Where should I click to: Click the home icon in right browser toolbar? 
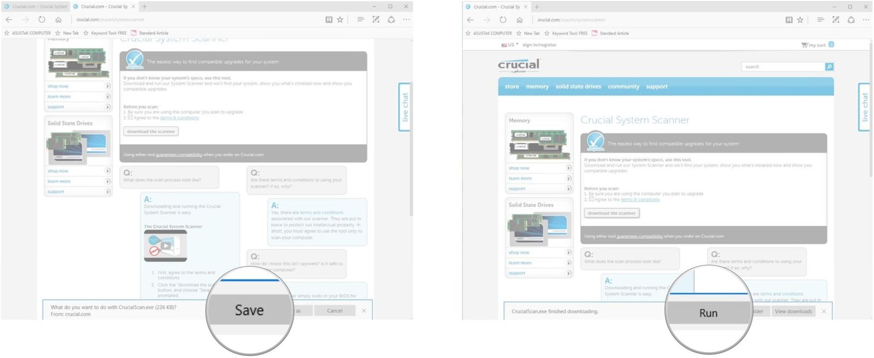pos(519,20)
